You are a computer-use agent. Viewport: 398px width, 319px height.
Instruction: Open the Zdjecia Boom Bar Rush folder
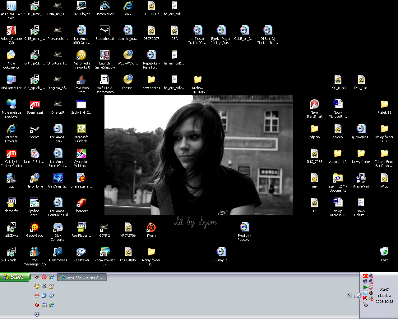[384, 158]
